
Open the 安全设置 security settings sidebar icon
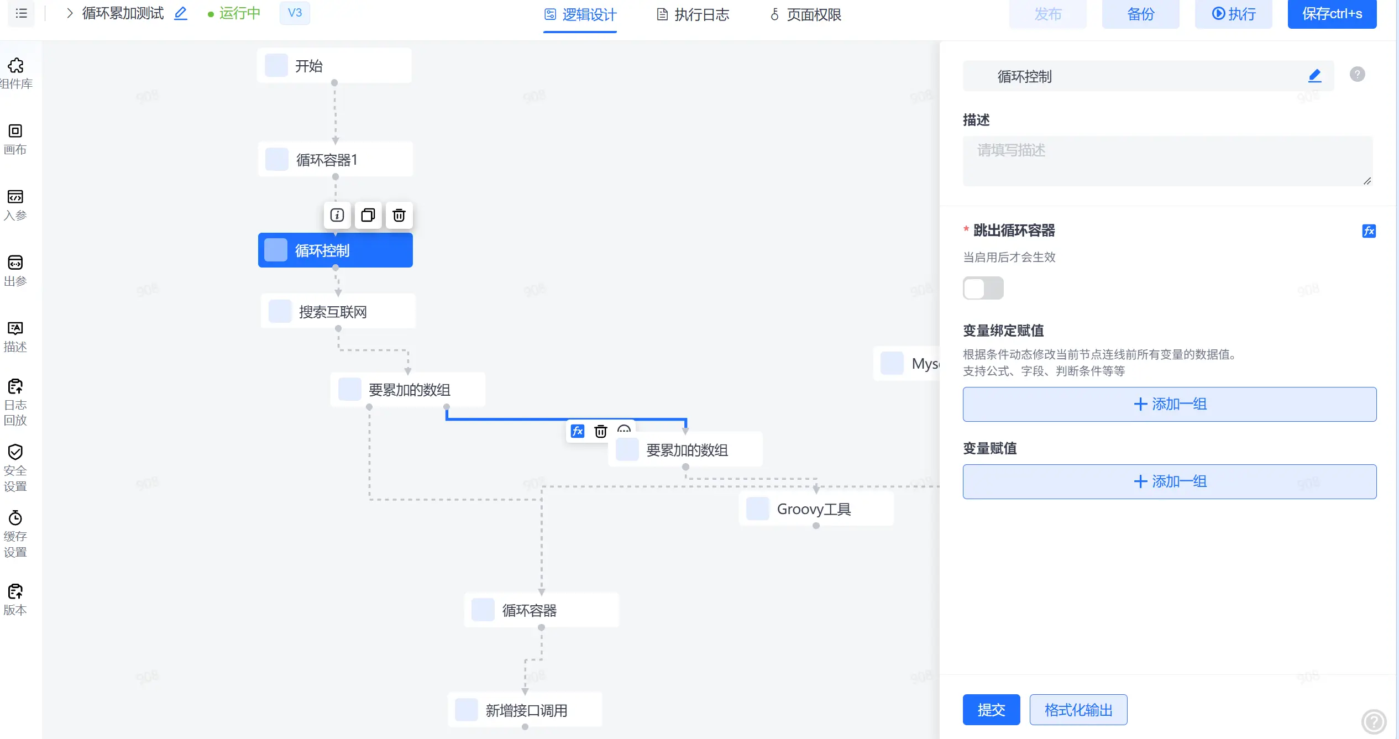pyautogui.click(x=15, y=468)
